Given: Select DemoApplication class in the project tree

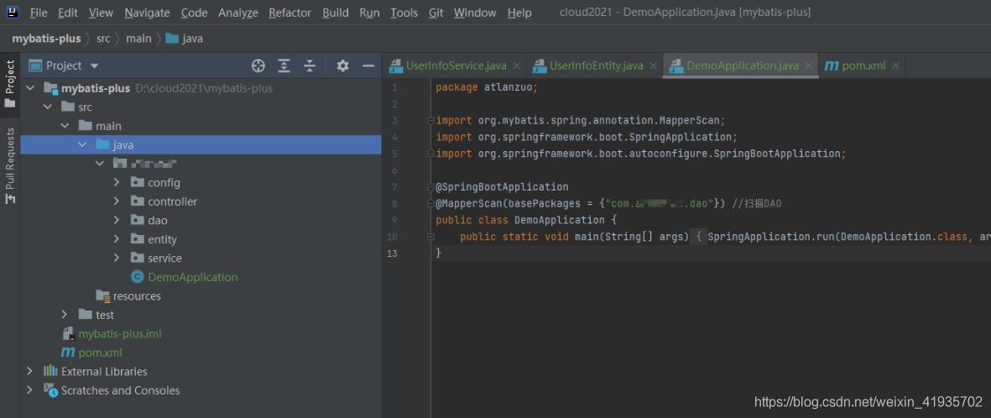Looking at the screenshot, I should click(192, 277).
